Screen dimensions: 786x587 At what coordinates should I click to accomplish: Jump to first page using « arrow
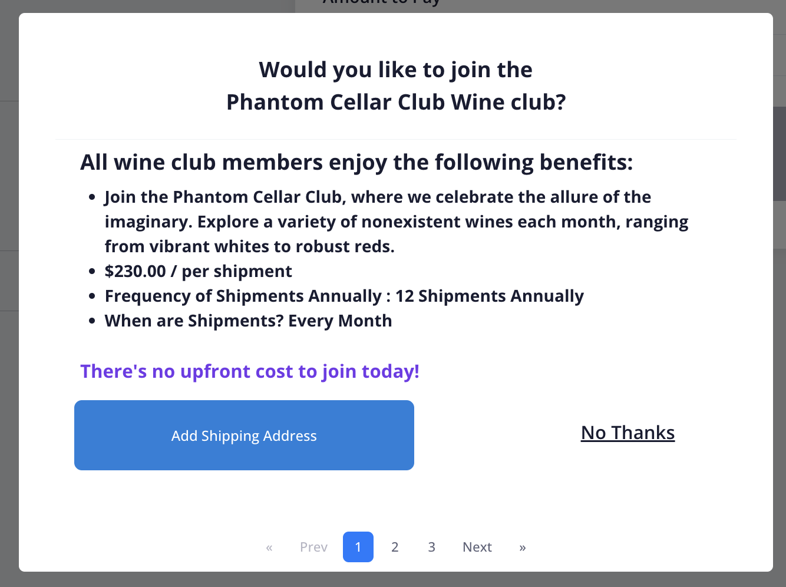click(269, 548)
